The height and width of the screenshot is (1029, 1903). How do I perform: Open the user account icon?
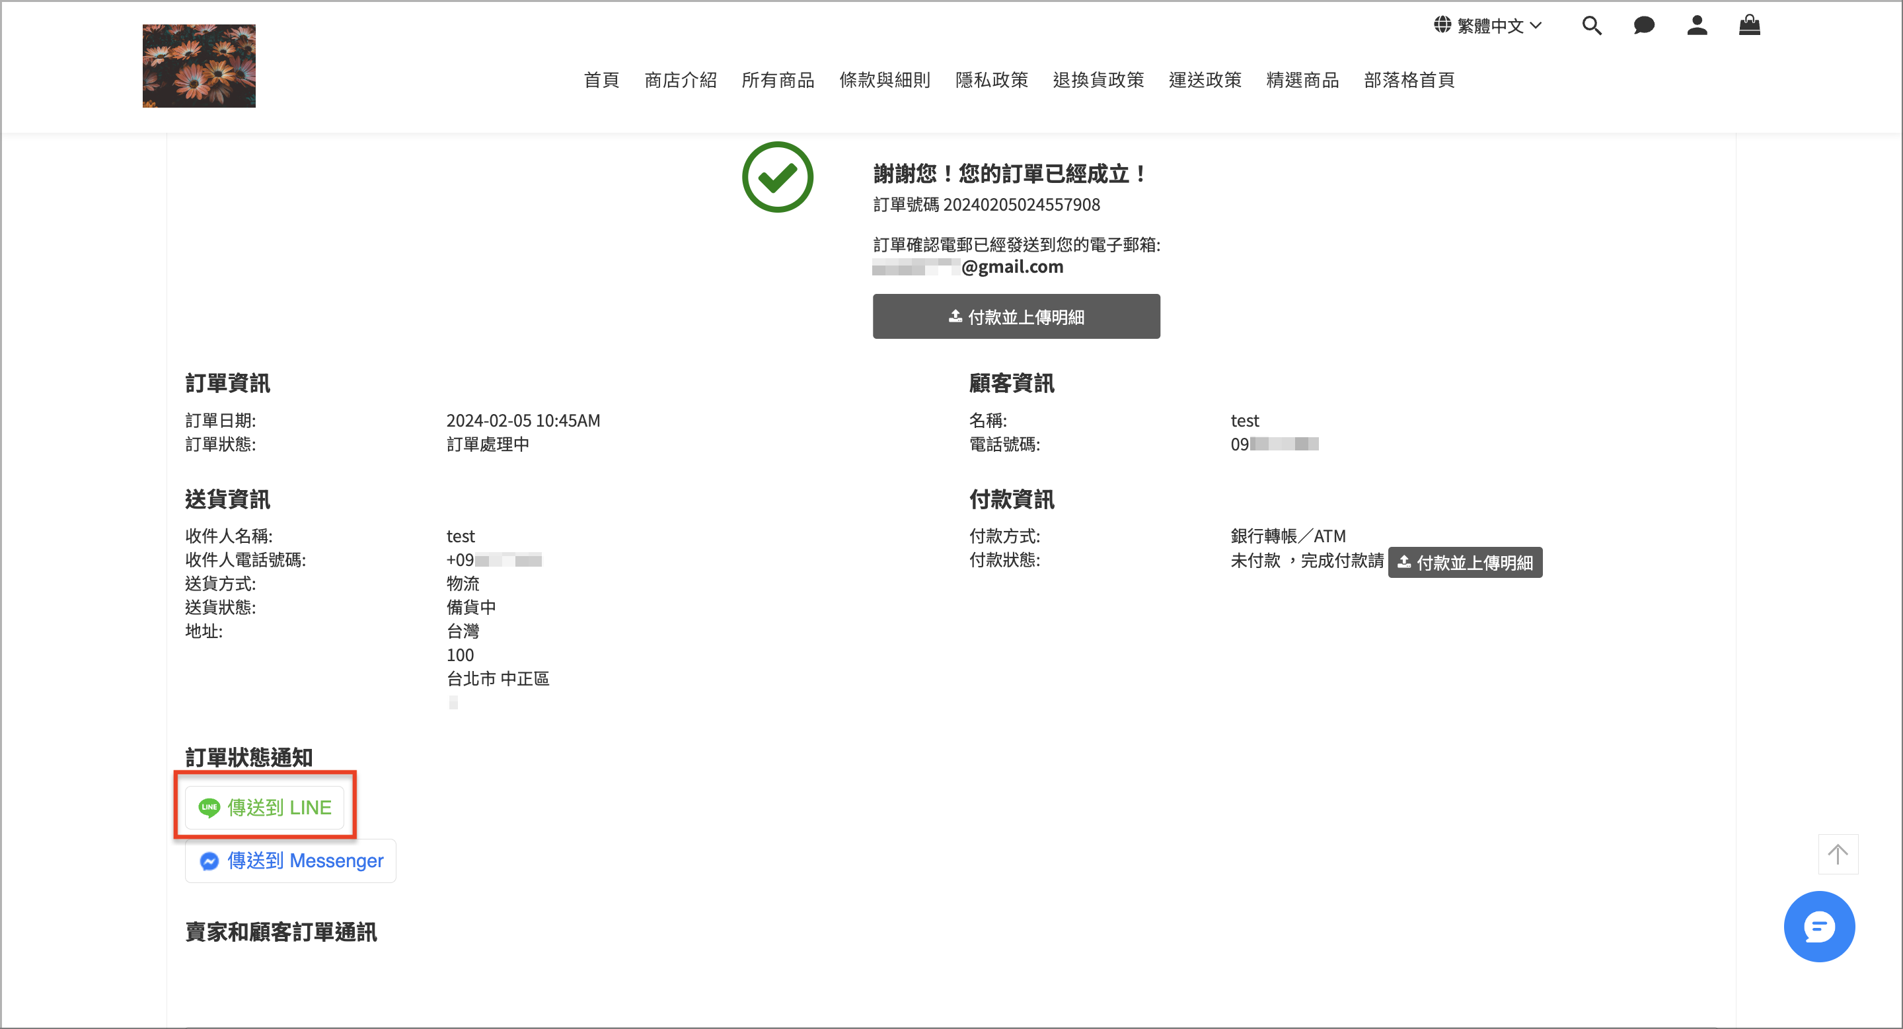click(x=1697, y=26)
